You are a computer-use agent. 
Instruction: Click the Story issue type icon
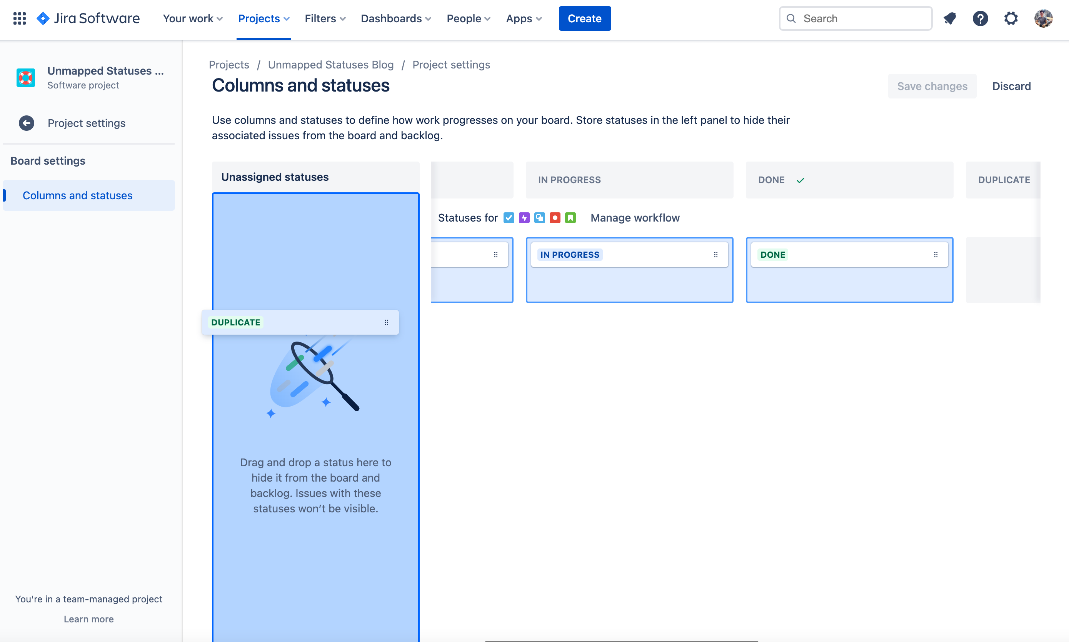(x=570, y=218)
